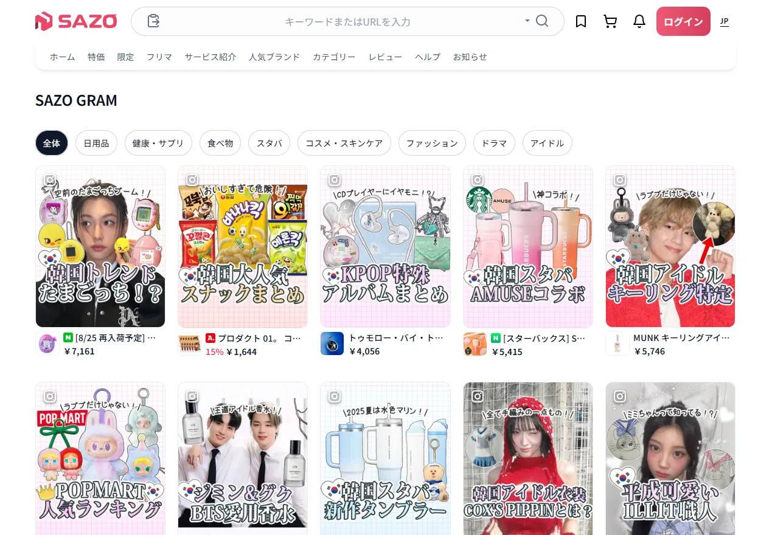Viewport: 772px width, 535px height.
Task: Click Instagram icon on AMUSEコラボ post
Action: click(x=478, y=180)
